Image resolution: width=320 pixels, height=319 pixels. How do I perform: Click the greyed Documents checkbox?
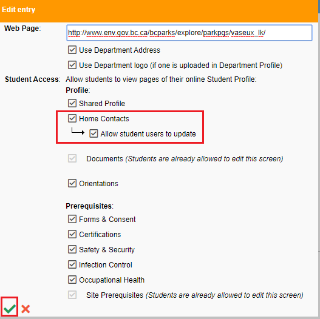[x=72, y=158]
